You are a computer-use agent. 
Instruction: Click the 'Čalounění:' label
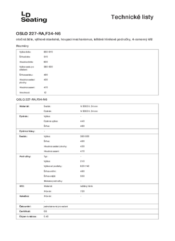point(25,206)
